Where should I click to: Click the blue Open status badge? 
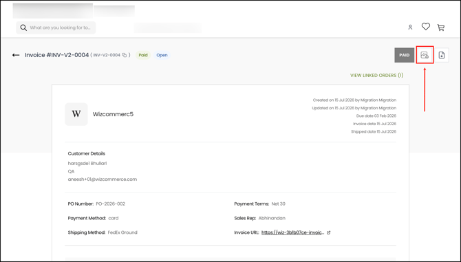[162, 55]
